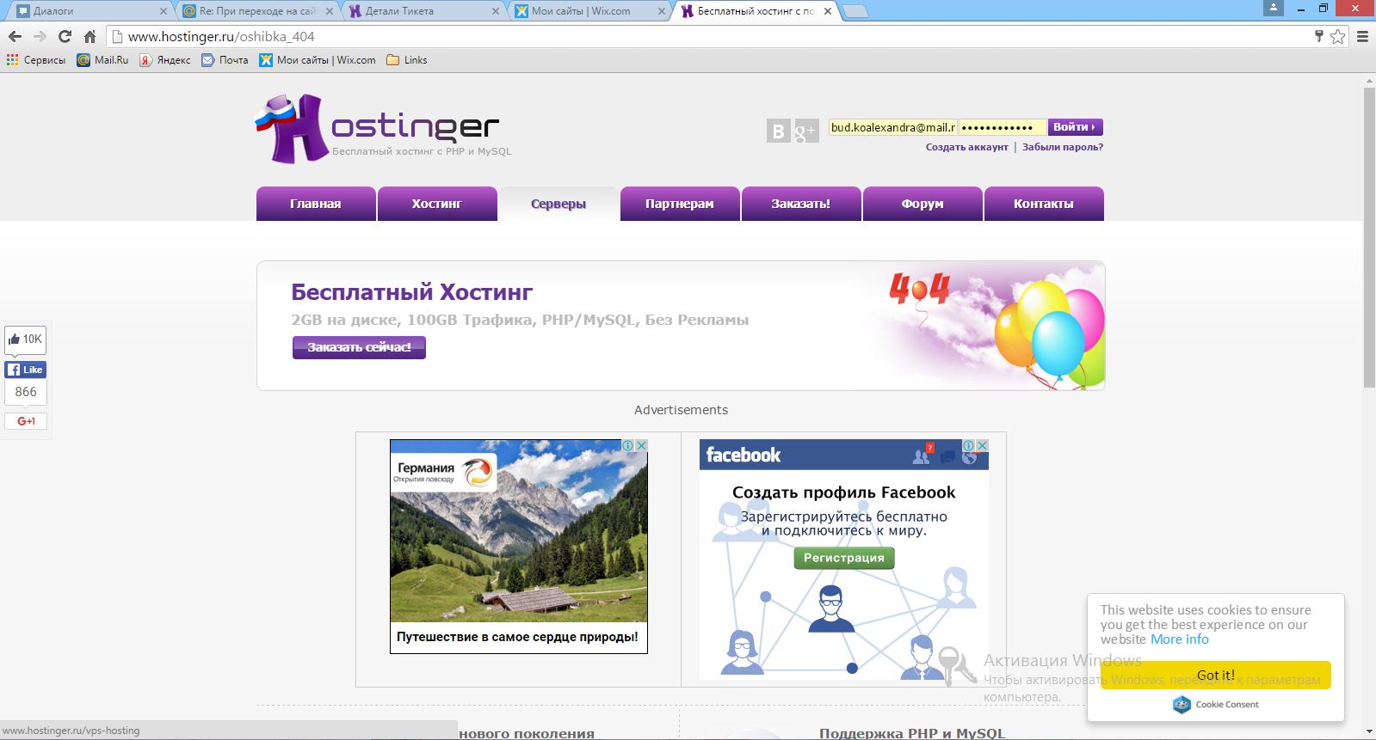Open the Хостинг menu item
The image size is (1376, 740).
[437, 204]
